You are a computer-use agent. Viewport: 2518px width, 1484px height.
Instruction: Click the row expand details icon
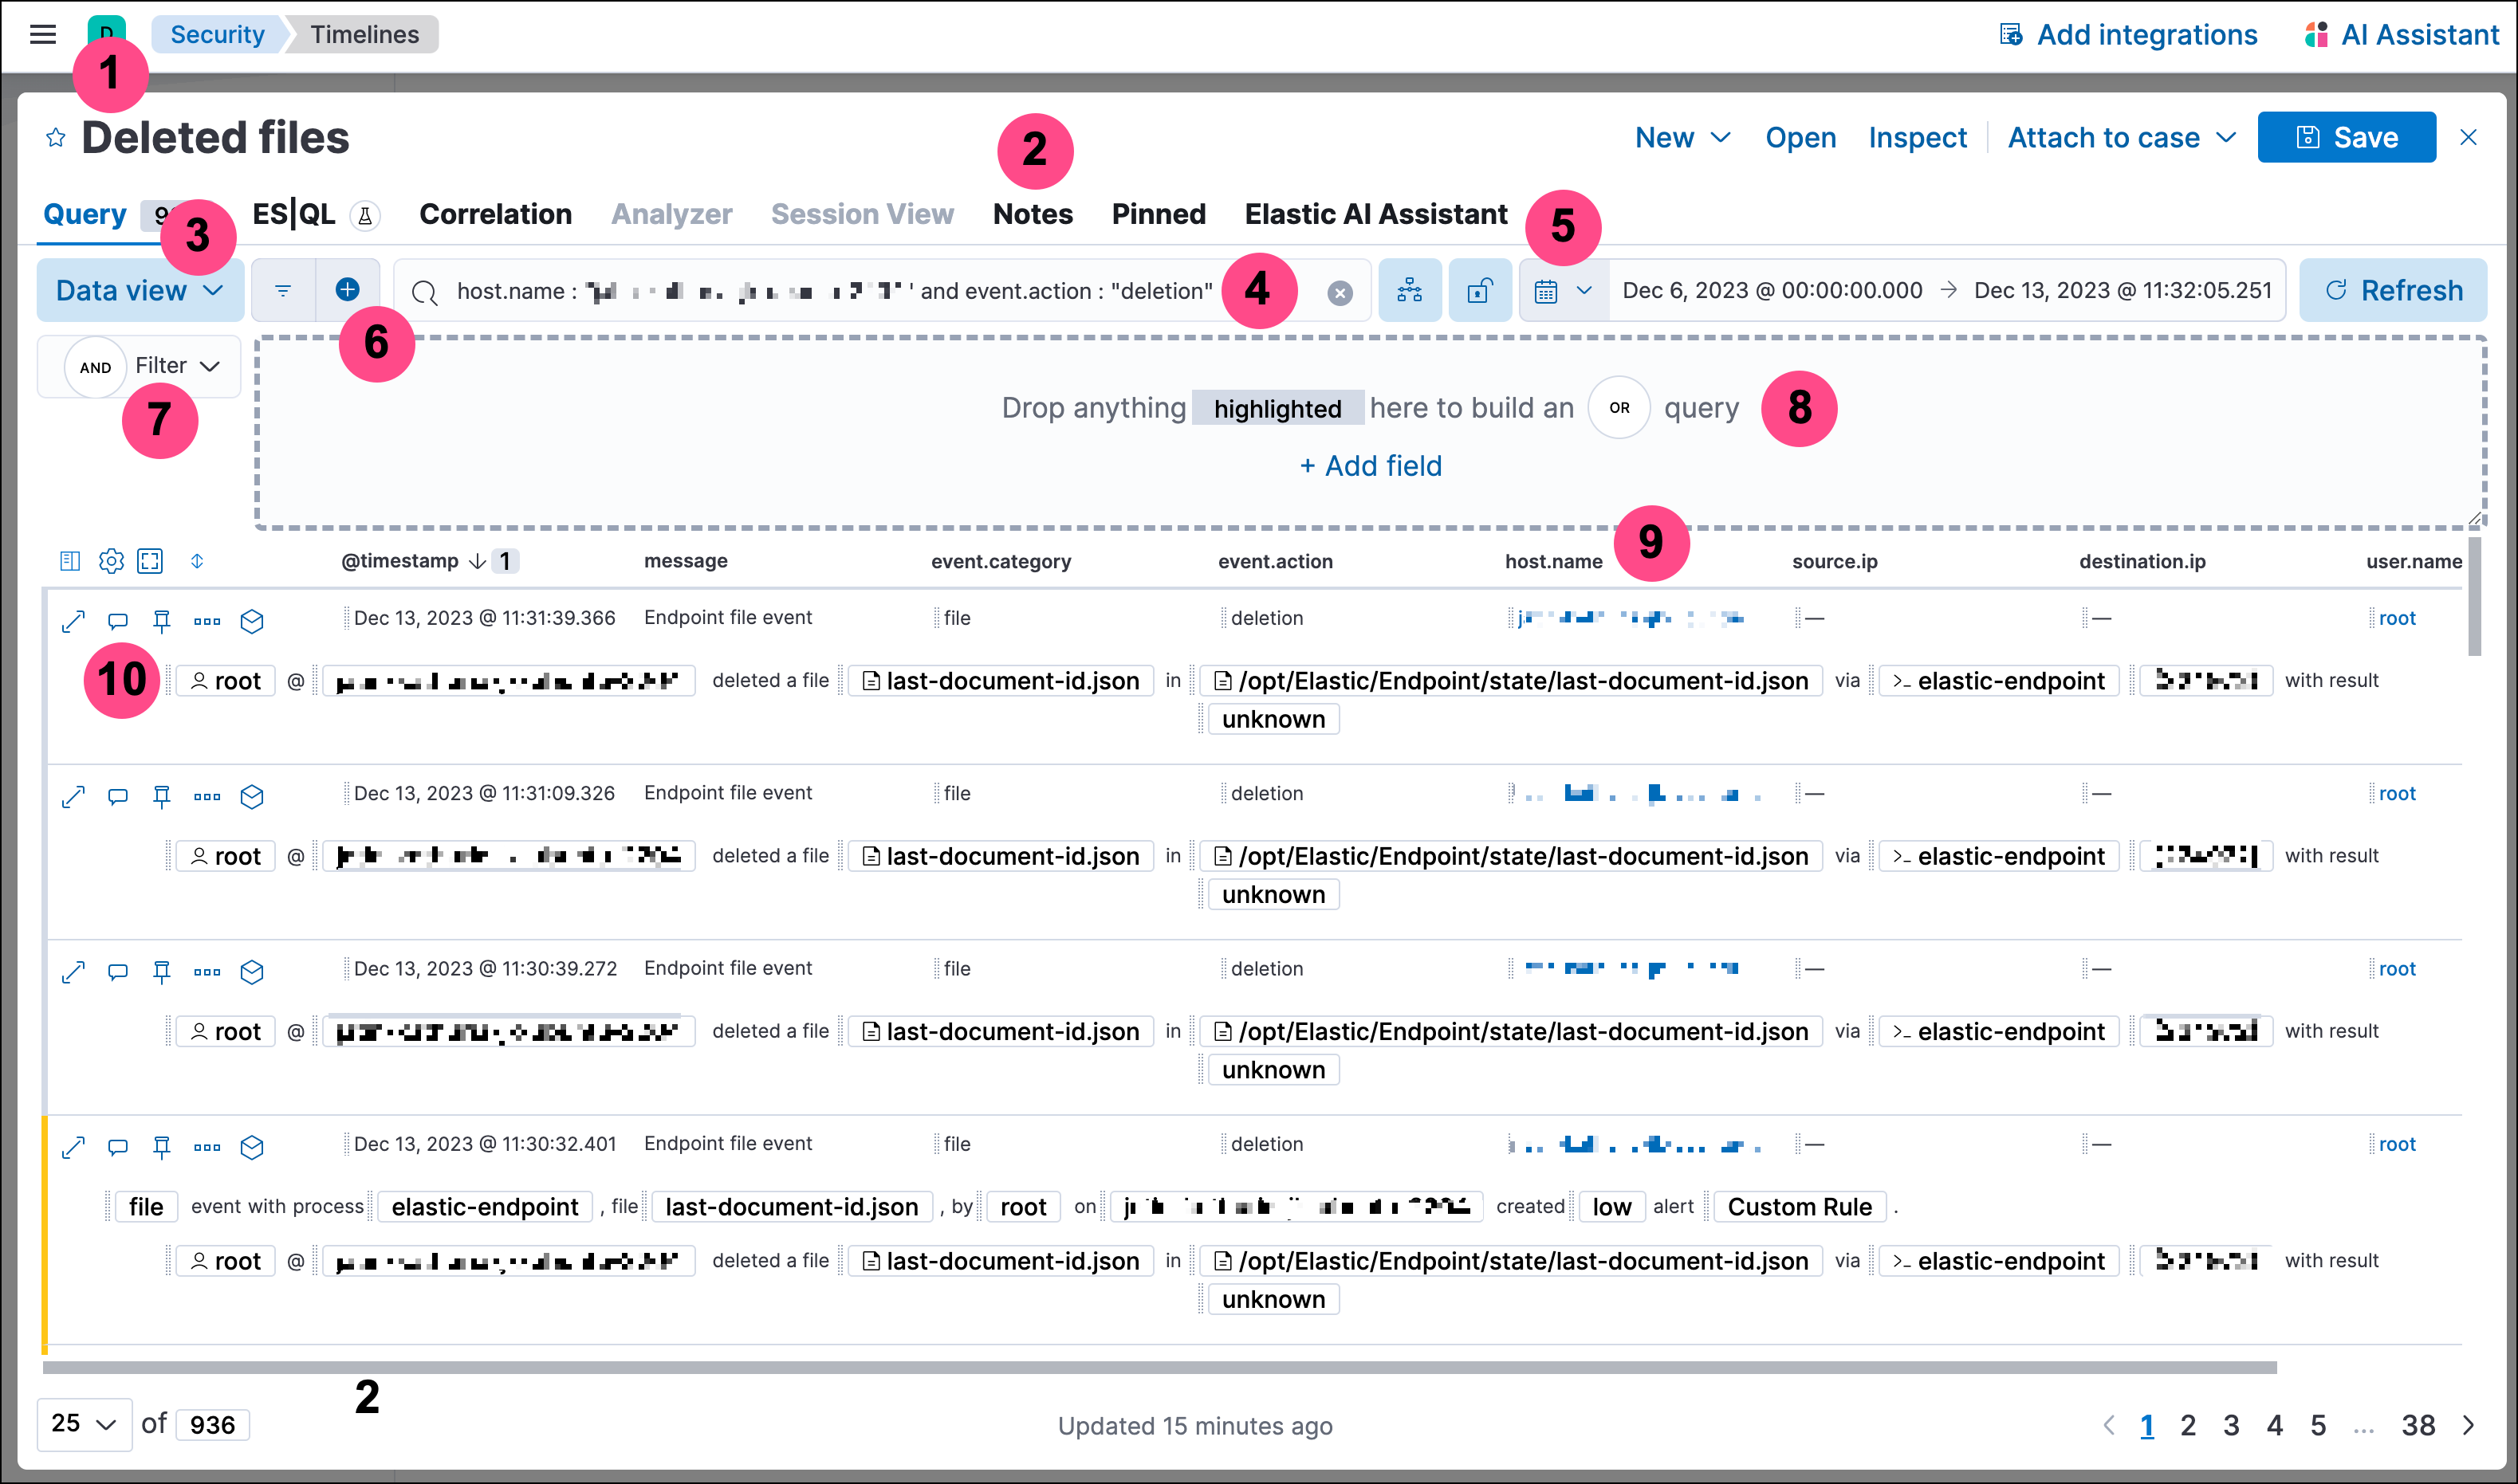(x=71, y=618)
